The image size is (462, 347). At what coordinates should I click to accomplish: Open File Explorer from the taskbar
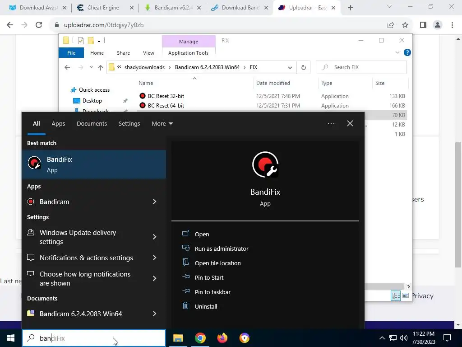pyautogui.click(x=178, y=338)
